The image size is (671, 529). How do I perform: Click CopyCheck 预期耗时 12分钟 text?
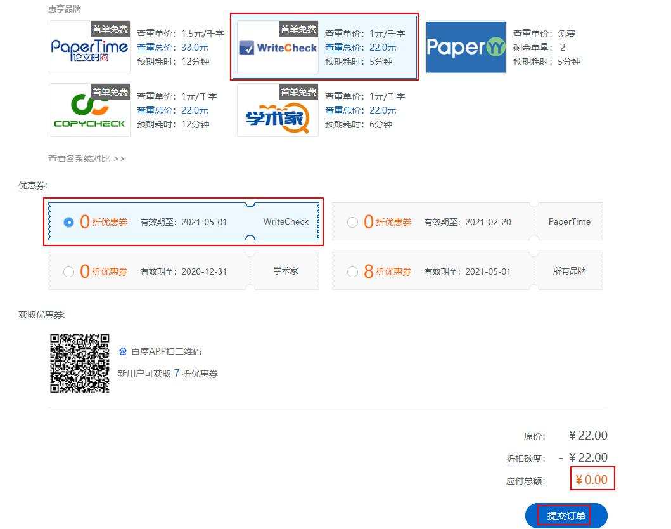173,125
